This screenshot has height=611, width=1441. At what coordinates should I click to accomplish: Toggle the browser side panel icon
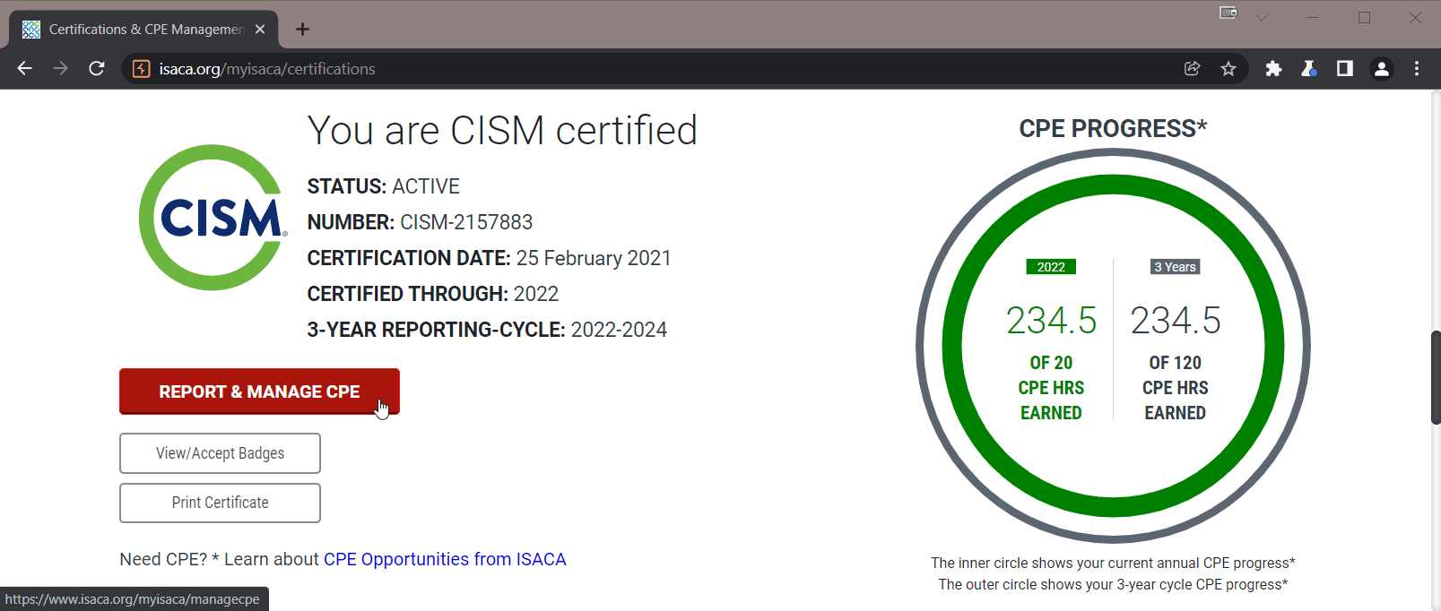[1344, 69]
